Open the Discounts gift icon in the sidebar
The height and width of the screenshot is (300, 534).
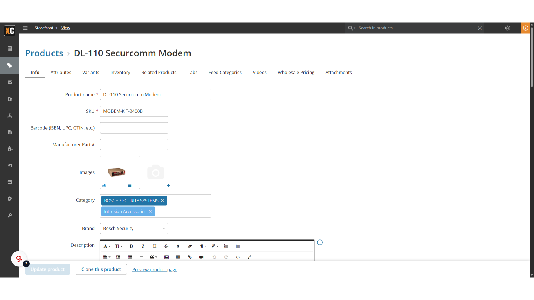[10, 99]
